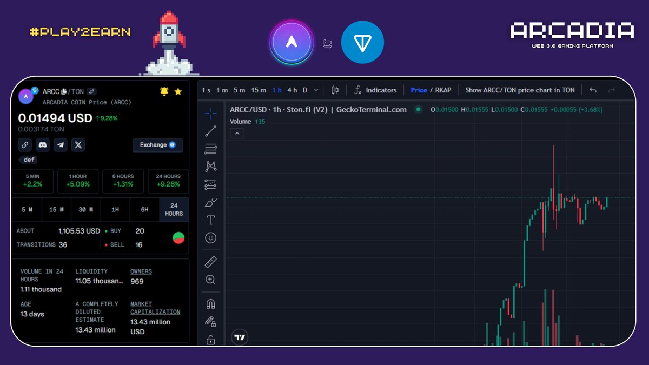Select the 1m chart interval

(x=222, y=90)
